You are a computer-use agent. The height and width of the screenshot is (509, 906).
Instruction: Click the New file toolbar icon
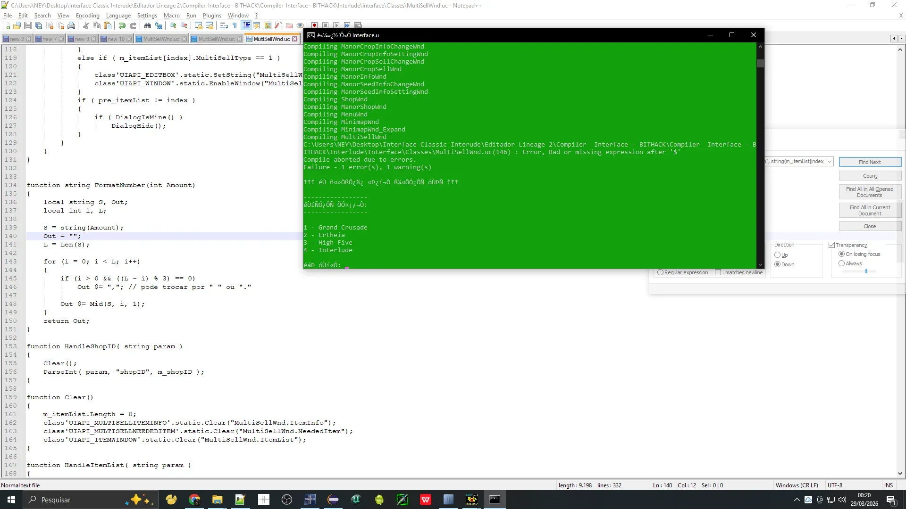7,25
